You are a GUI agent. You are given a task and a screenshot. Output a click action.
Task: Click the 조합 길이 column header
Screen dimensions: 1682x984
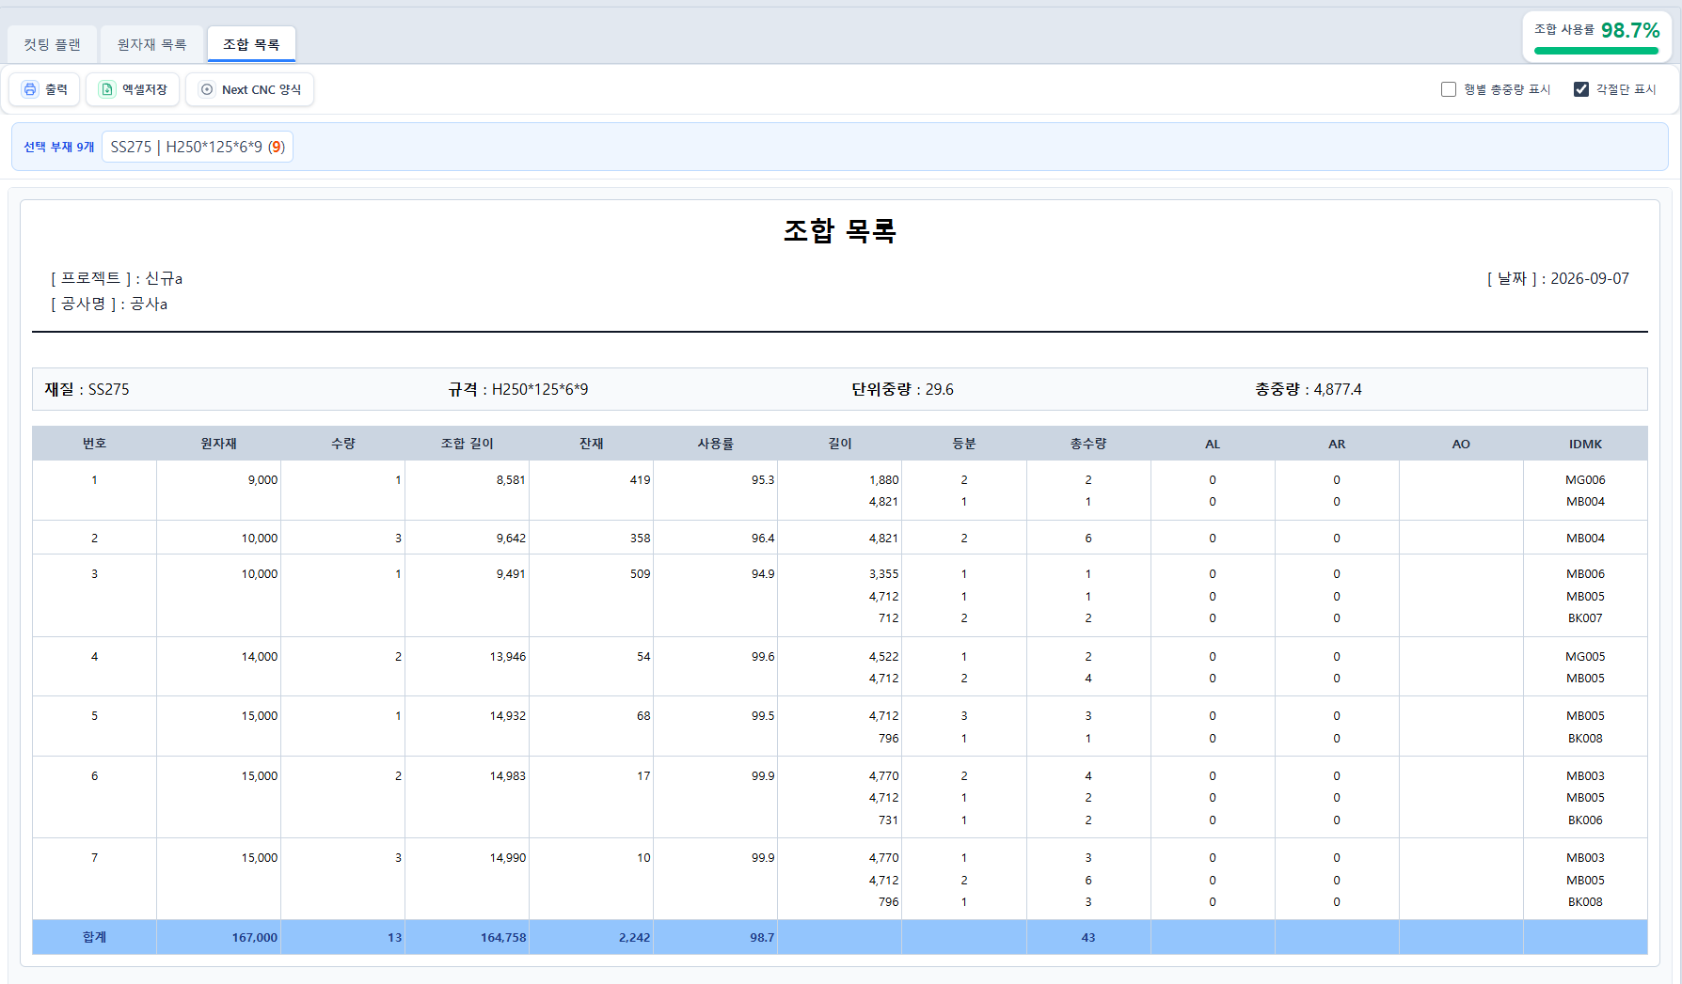coord(467,444)
